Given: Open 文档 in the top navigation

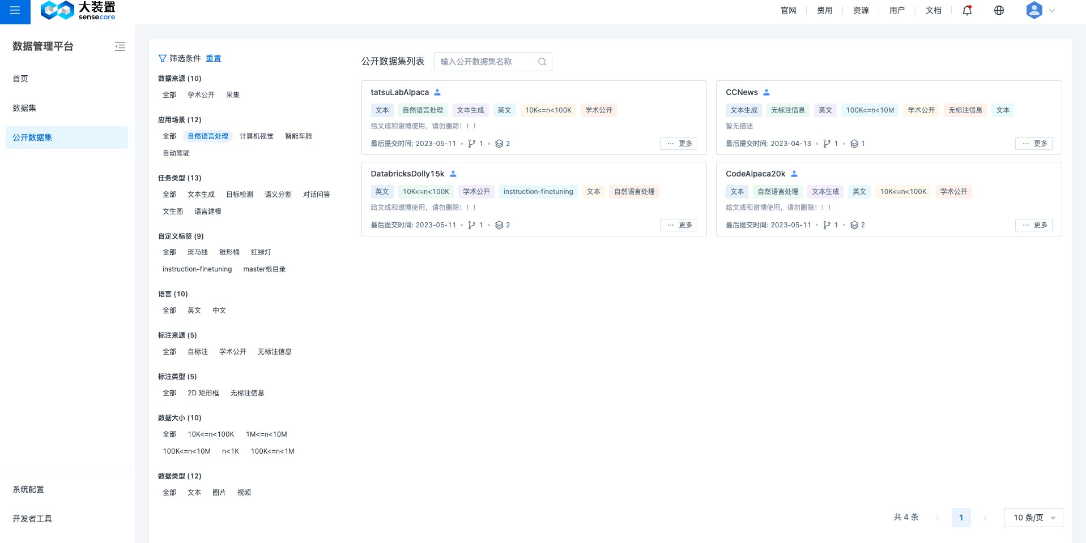Looking at the screenshot, I should (x=933, y=10).
